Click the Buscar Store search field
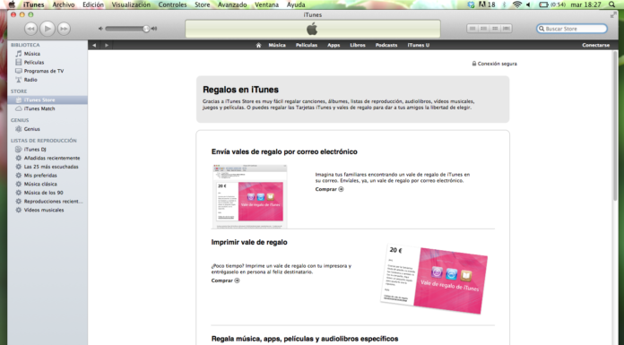 572,29
